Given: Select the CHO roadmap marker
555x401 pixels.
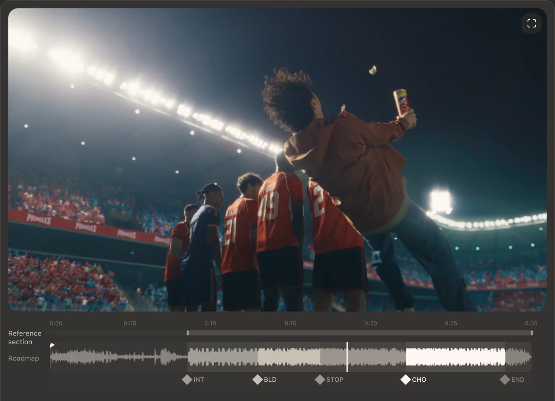Looking at the screenshot, I should coord(413,379).
